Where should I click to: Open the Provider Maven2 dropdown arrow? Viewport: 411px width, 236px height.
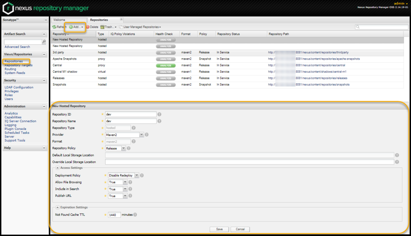[141, 135]
